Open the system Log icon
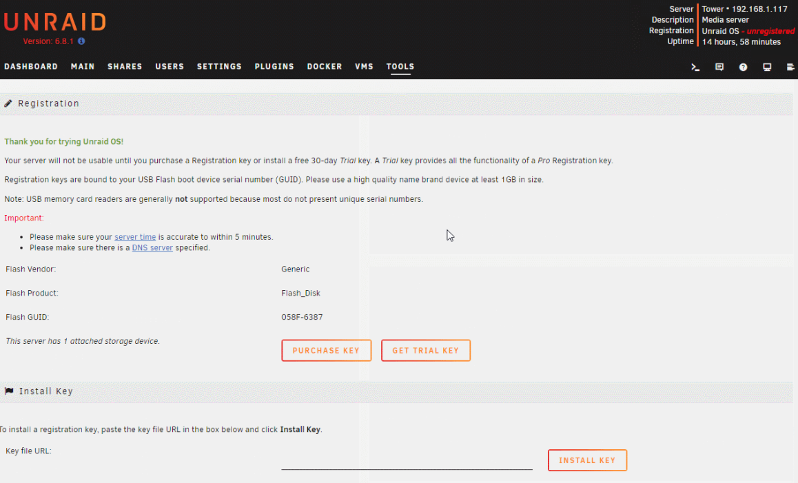798x483 pixels. coord(790,68)
